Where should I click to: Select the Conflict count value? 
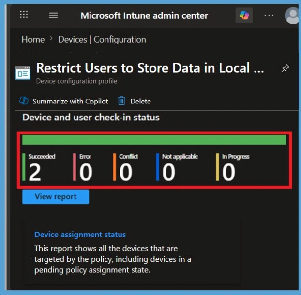pyautogui.click(x=126, y=173)
